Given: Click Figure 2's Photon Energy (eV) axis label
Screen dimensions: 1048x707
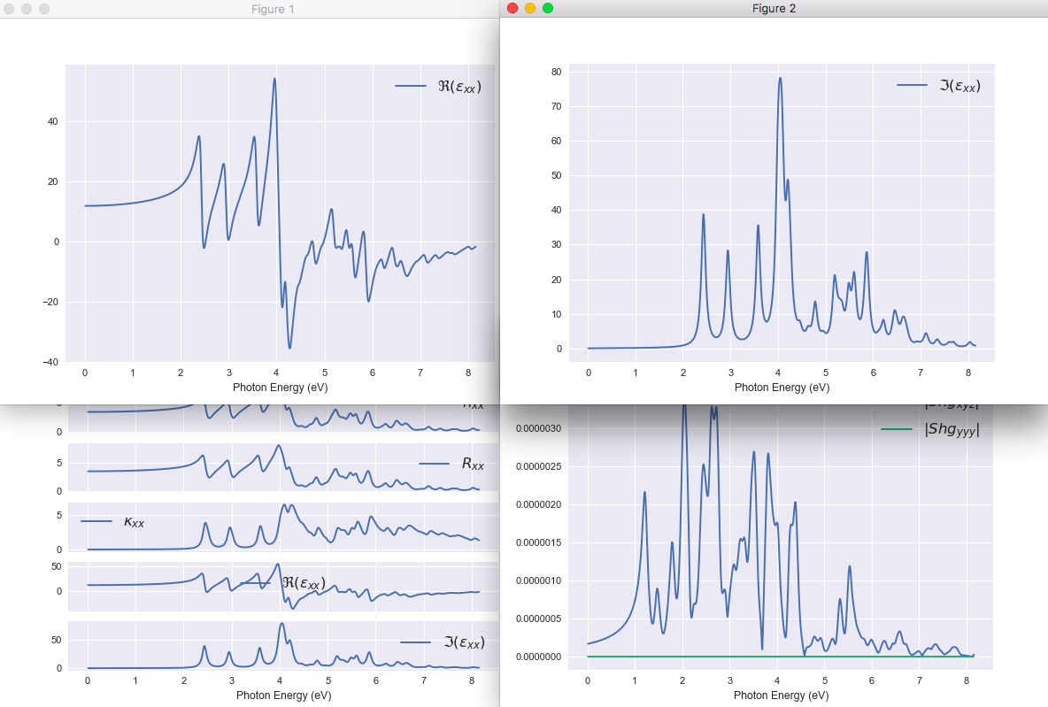Looking at the screenshot, I should [782, 387].
